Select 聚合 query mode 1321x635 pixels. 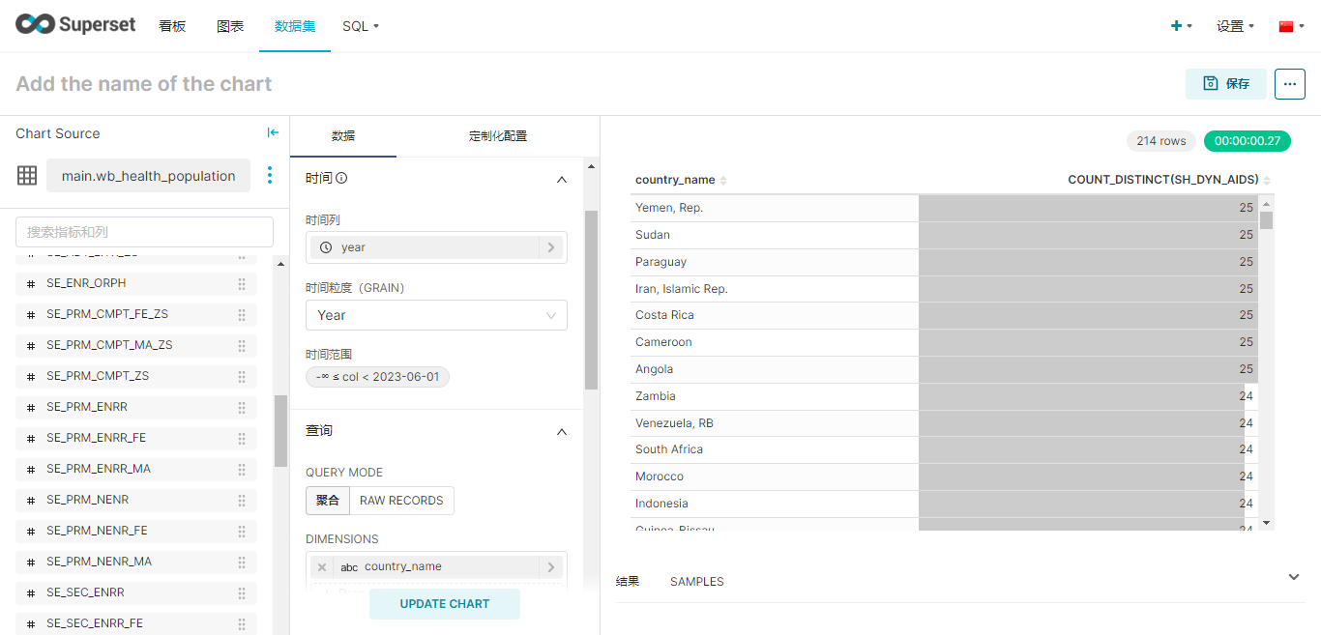[x=328, y=501]
